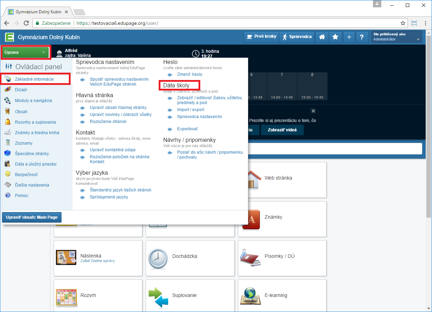Click the Známky red A icon
The image size is (432, 312).
click(251, 219)
